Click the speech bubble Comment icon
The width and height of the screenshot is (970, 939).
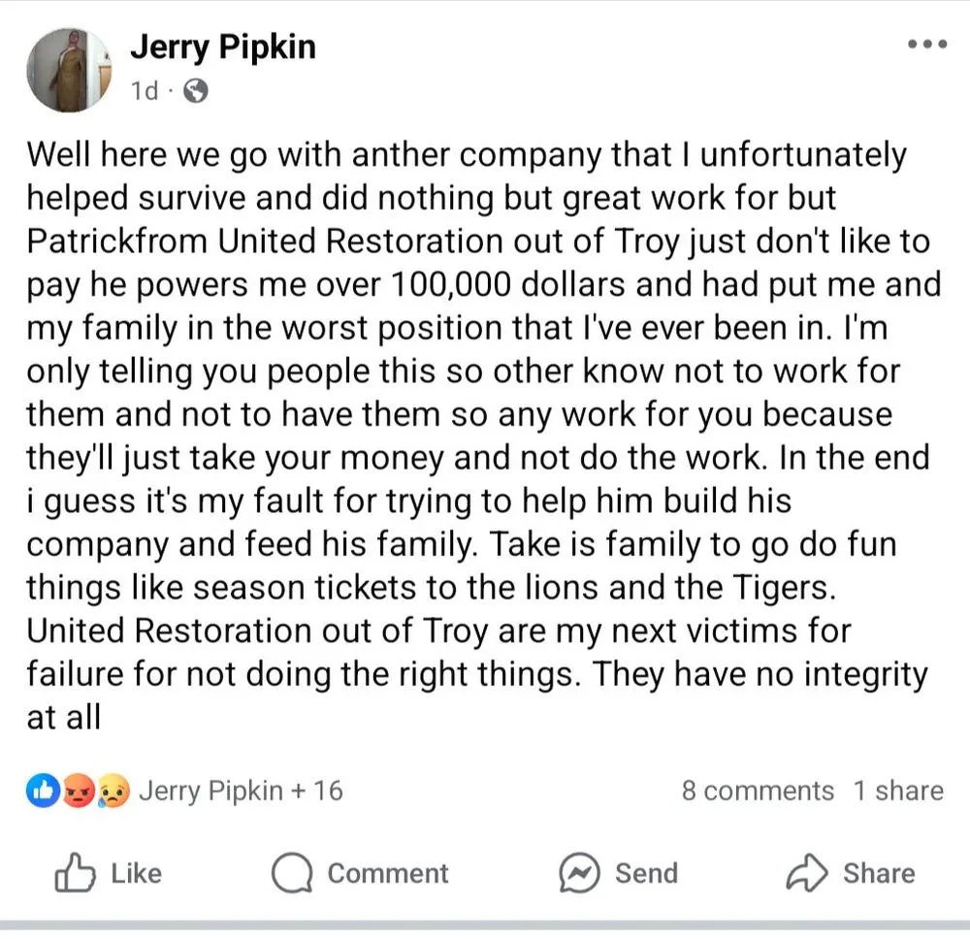(291, 874)
